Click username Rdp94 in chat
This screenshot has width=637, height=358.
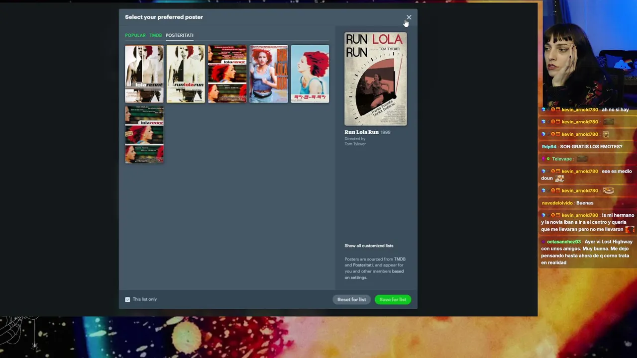(549, 147)
